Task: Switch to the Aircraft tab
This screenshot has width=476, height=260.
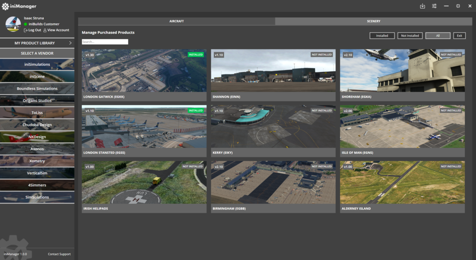Action: 176,21
